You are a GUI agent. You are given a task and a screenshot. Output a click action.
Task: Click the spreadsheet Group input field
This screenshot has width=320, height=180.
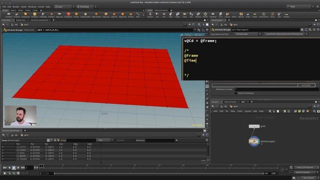(x=81, y=140)
